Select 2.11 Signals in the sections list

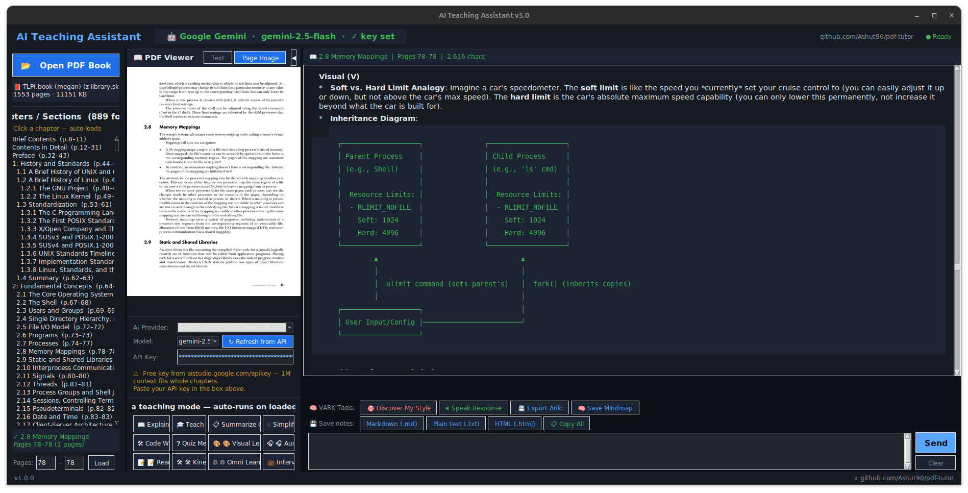[53, 376]
